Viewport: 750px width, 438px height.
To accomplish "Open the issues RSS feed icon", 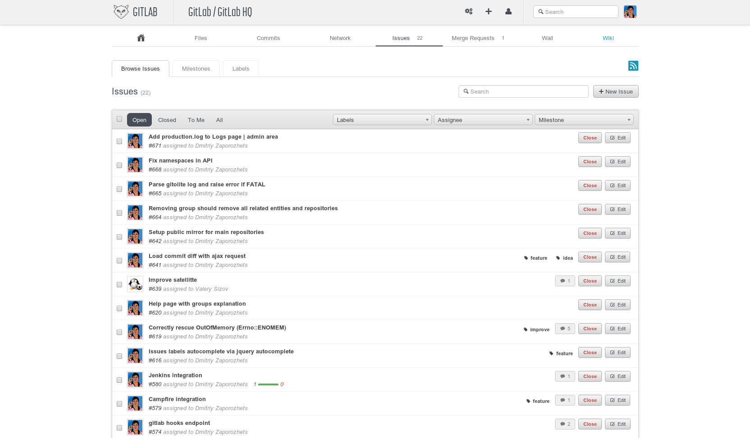I will coord(633,66).
